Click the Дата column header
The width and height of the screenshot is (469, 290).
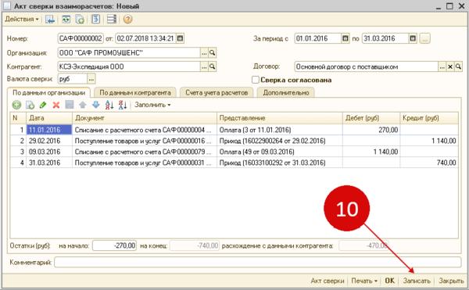pos(49,118)
